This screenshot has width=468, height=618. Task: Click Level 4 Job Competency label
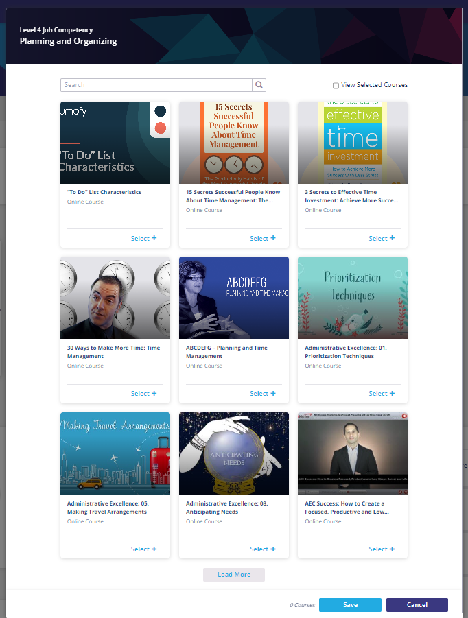coord(56,30)
